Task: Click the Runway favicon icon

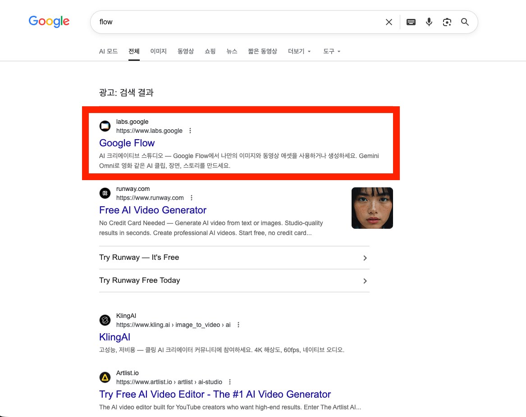Action: pos(105,193)
